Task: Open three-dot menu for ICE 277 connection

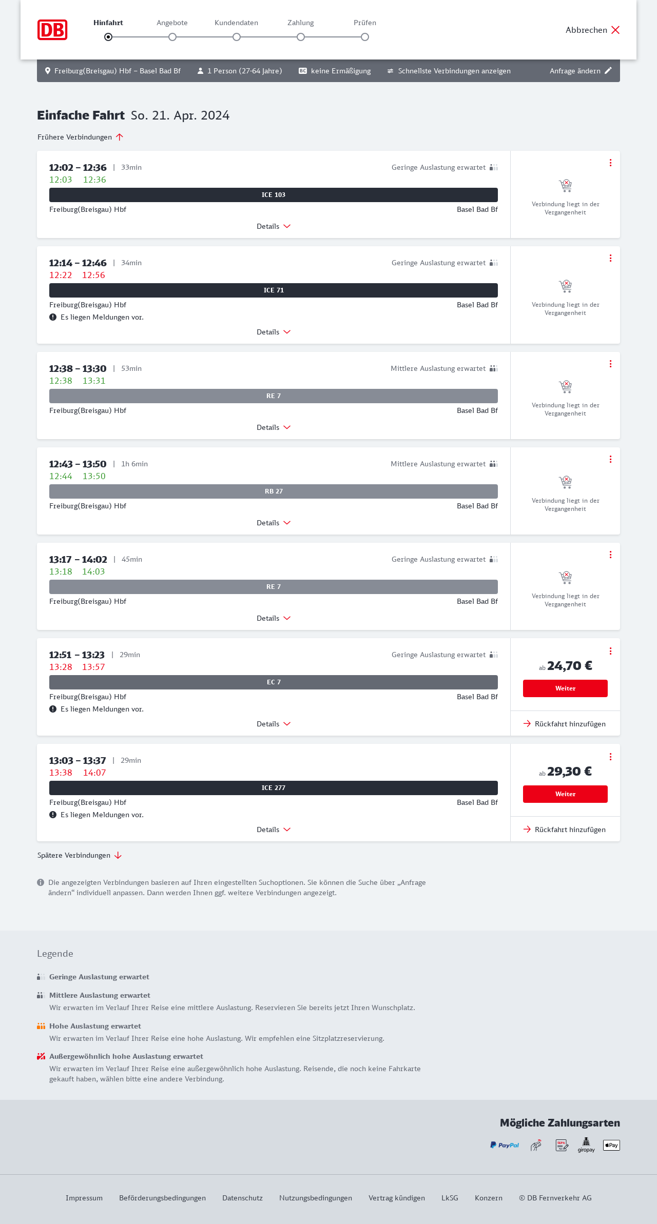Action: click(x=610, y=757)
